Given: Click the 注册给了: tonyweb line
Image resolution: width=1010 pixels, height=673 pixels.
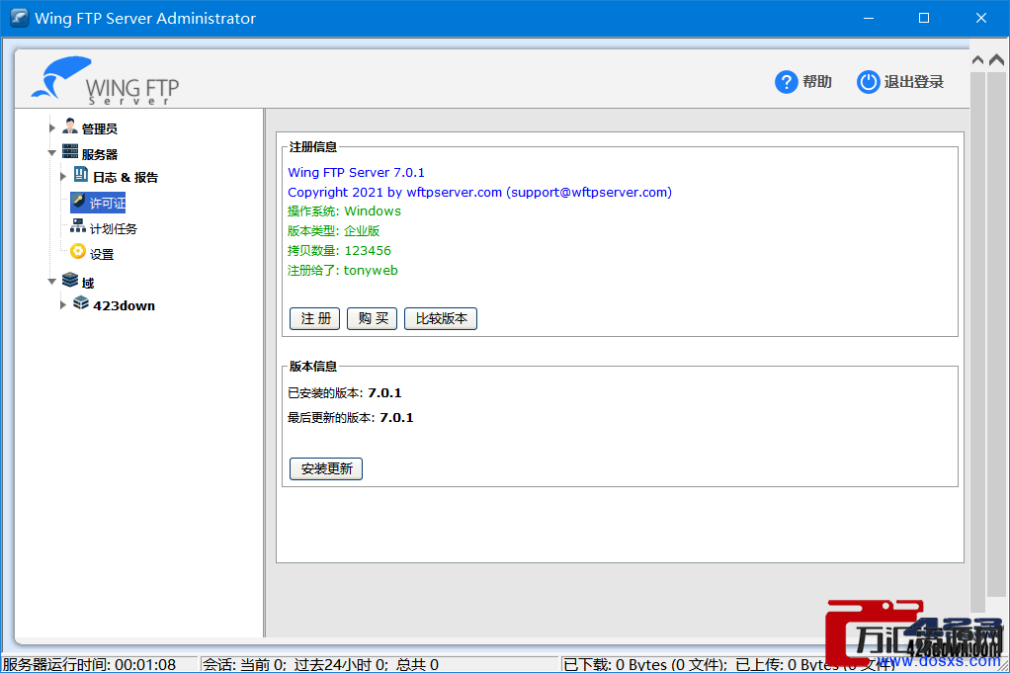Looking at the screenshot, I should click(x=343, y=271).
